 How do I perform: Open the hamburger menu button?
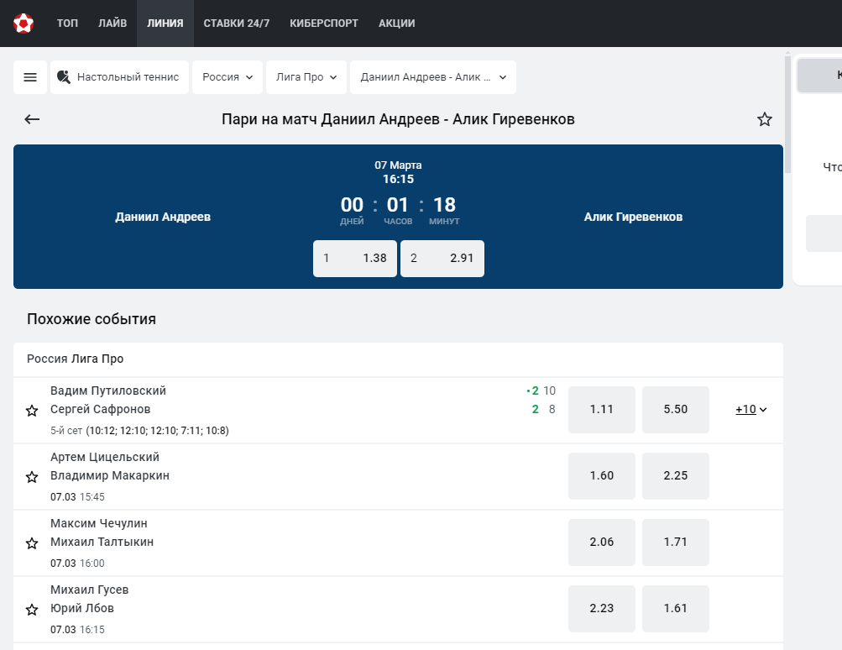[30, 77]
